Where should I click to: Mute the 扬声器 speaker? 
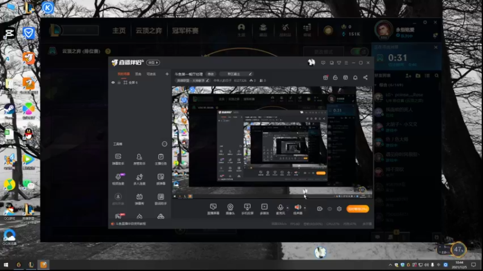298,209
